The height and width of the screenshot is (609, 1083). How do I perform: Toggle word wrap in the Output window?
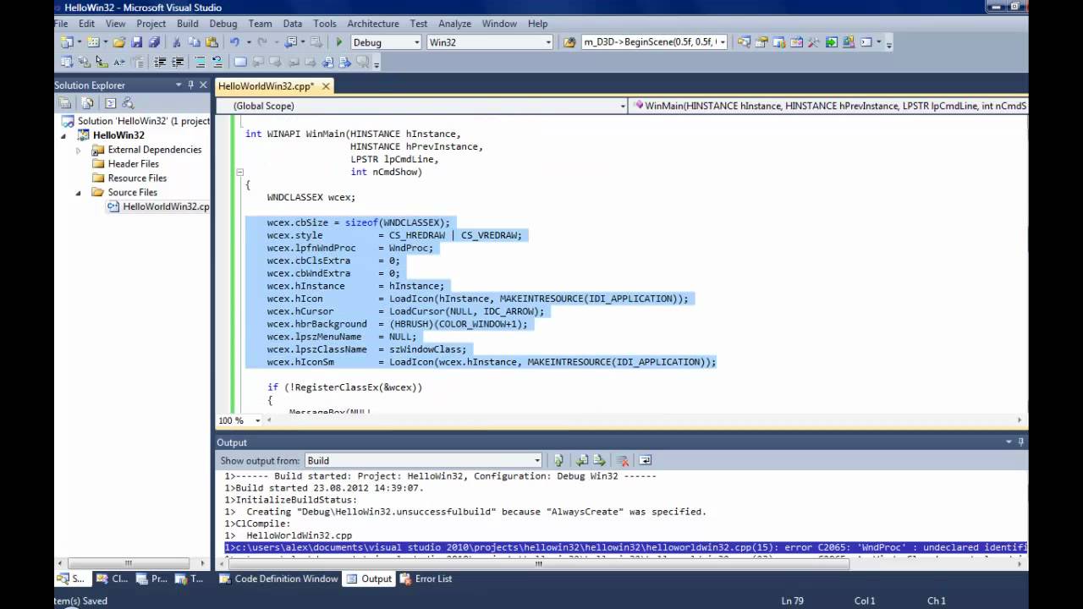(x=645, y=460)
